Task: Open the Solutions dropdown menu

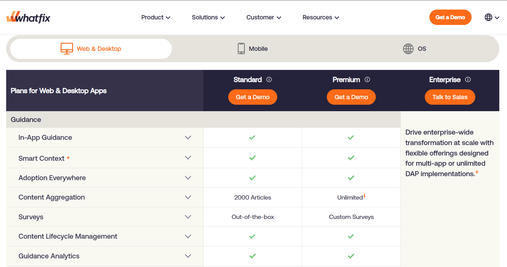Action: (x=208, y=17)
